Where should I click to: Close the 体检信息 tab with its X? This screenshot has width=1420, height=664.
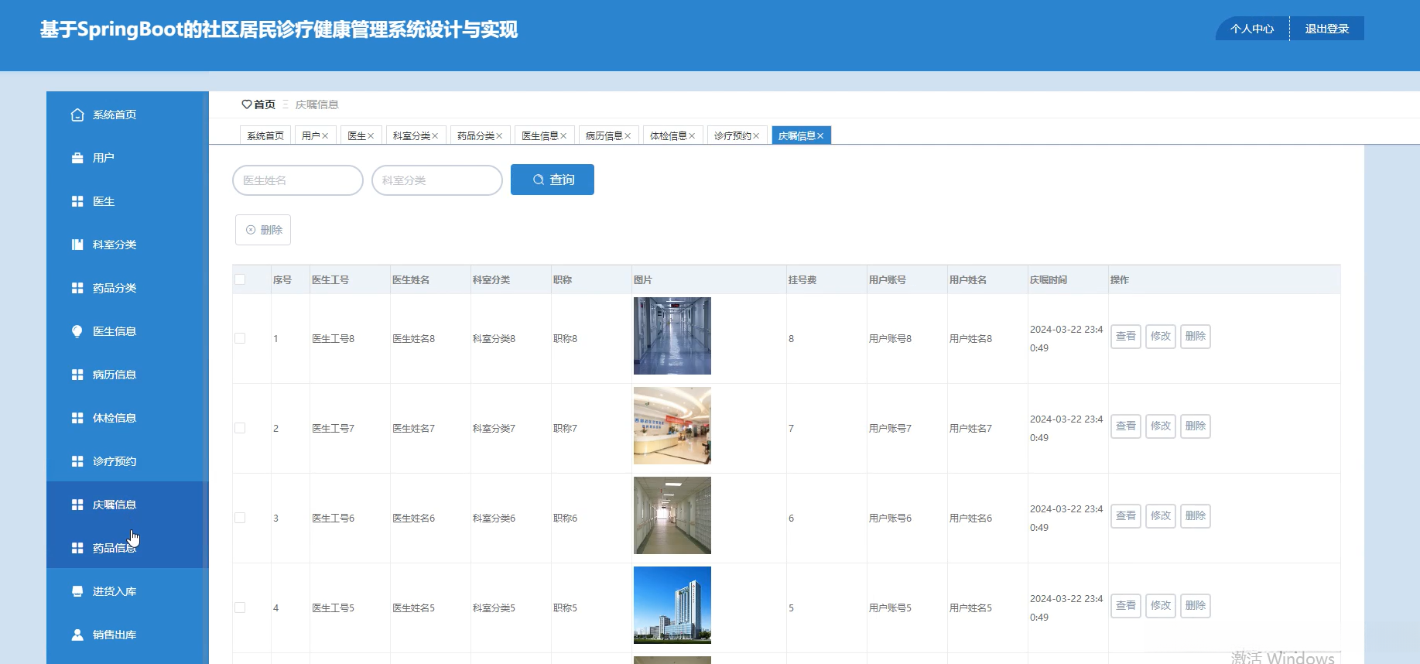click(x=692, y=136)
